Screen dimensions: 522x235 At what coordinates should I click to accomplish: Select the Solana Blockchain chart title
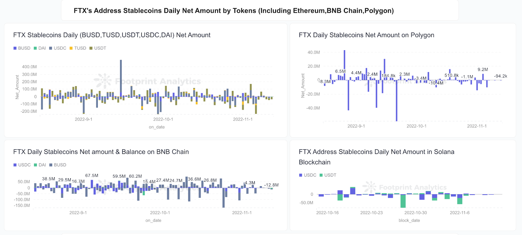click(376, 157)
